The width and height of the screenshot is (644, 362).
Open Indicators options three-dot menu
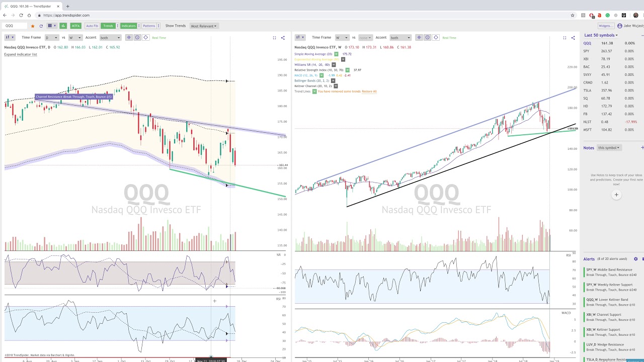coord(139,26)
